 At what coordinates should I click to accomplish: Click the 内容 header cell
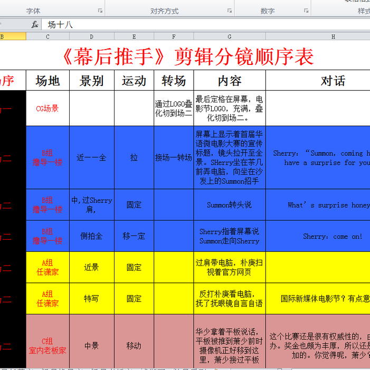pyautogui.click(x=230, y=80)
